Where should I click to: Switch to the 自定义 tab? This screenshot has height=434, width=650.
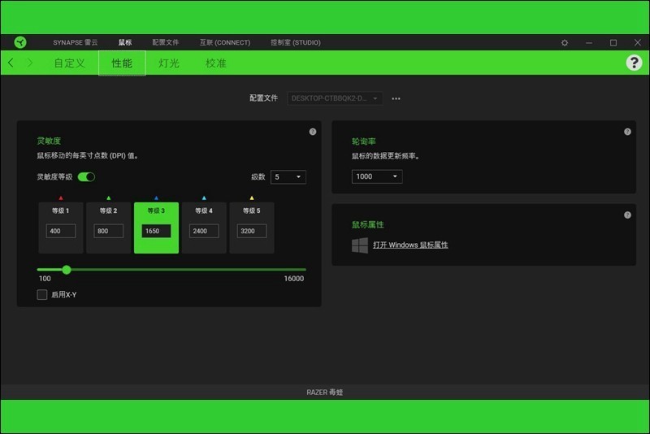click(69, 63)
